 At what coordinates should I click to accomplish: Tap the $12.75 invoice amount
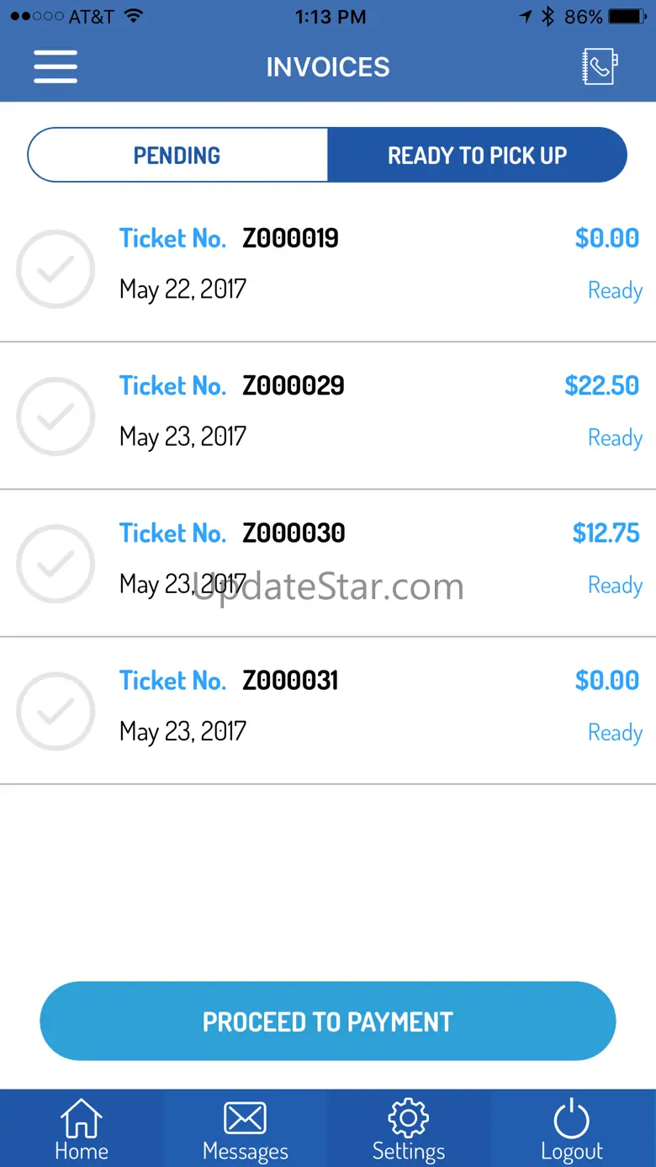(x=606, y=533)
